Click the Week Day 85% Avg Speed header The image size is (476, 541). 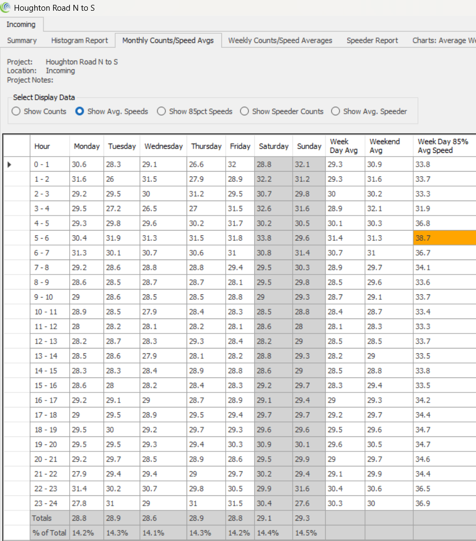click(x=444, y=146)
